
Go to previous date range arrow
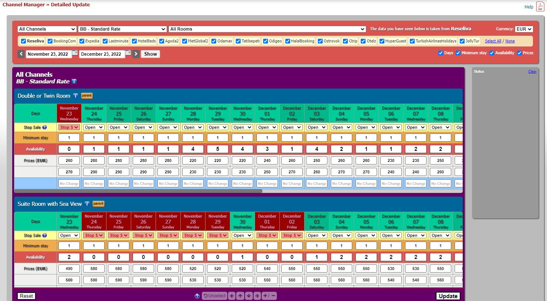(x=21, y=54)
